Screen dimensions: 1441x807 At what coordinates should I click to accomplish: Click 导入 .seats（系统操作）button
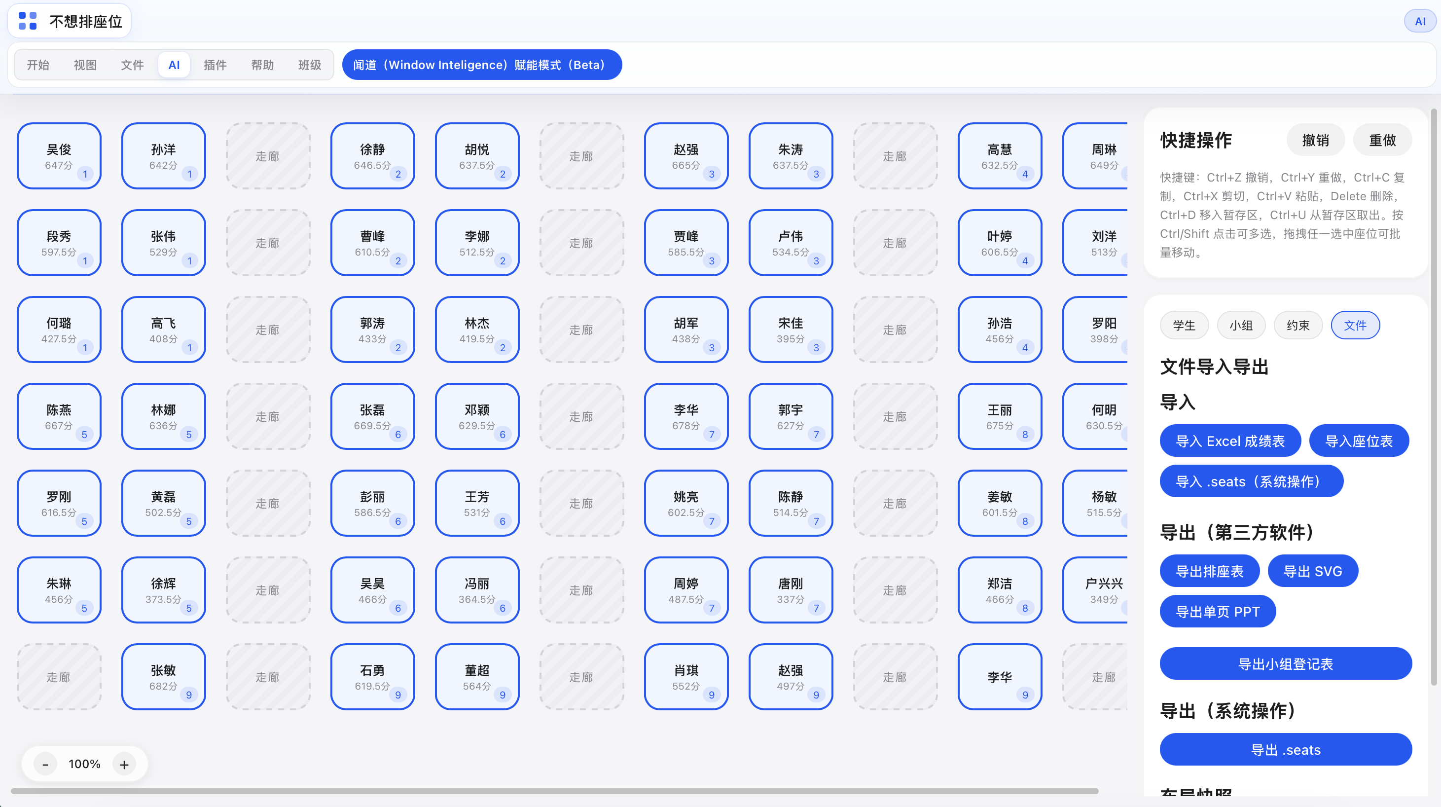[1251, 481]
